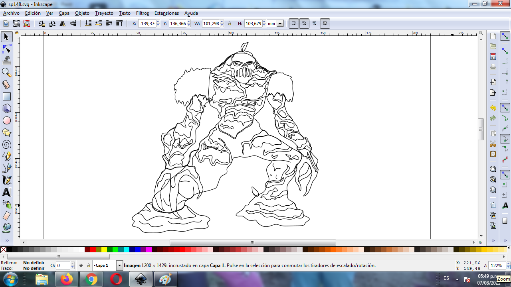Expand more tools chevron in toolbox
Viewport: 511px width, 287px height.
pos(6,240)
